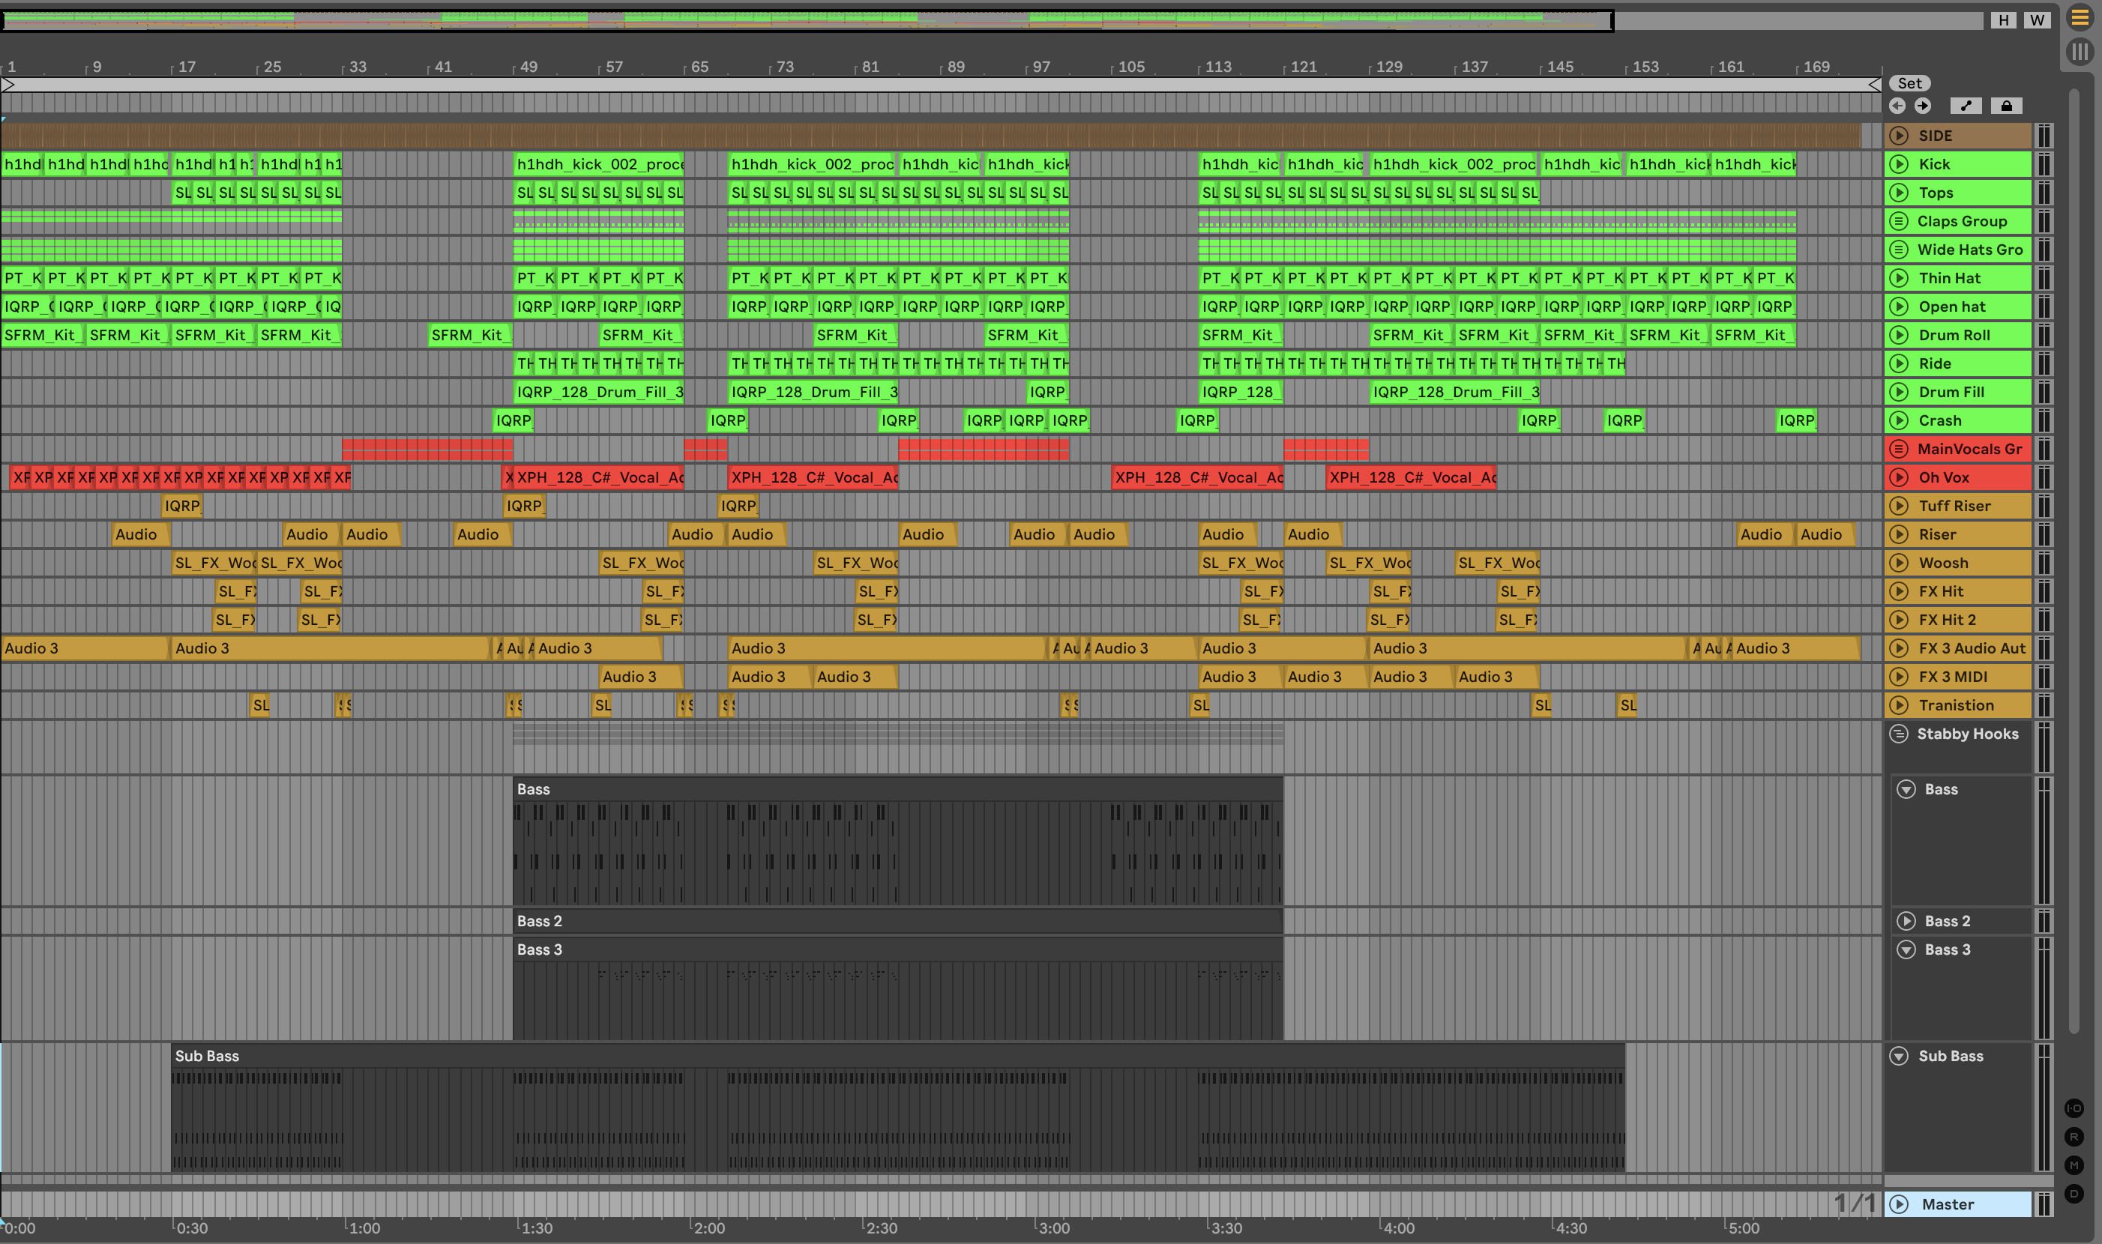The height and width of the screenshot is (1244, 2102).
Task: Toggle Automation Mode button
Action: [x=1966, y=106]
